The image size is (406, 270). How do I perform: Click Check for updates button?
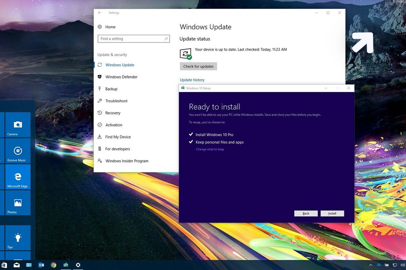(199, 66)
